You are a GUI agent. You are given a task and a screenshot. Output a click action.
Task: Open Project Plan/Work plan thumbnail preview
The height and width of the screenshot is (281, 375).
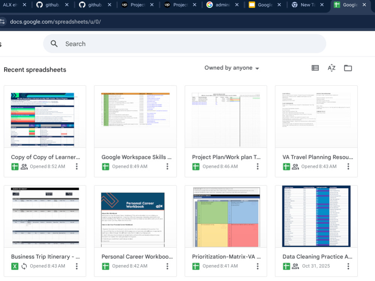[226, 117]
